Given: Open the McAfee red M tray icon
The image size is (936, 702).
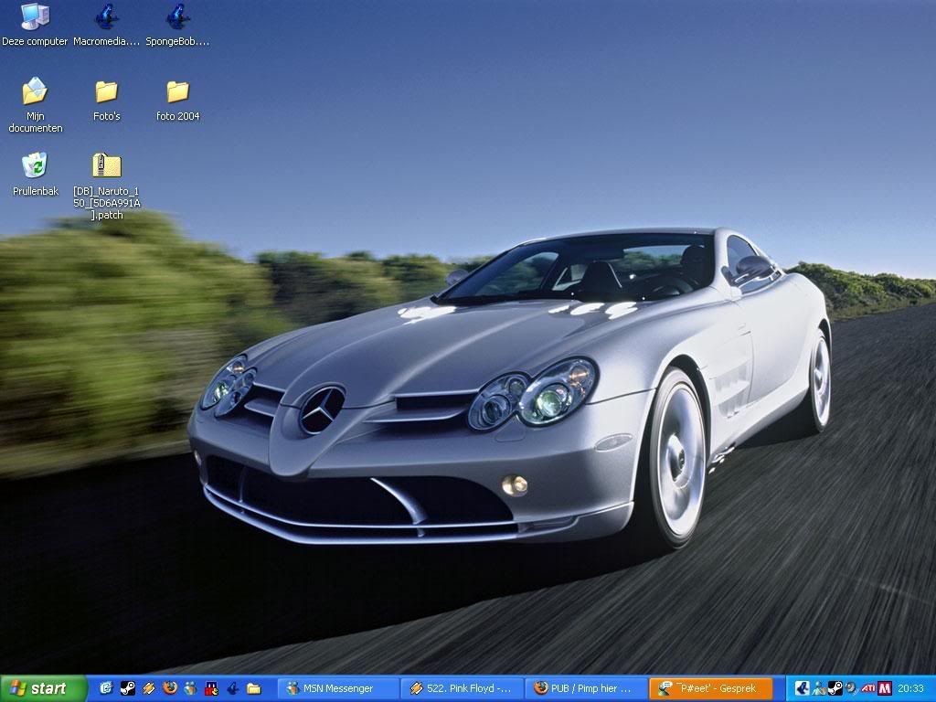Looking at the screenshot, I should pos(884,689).
